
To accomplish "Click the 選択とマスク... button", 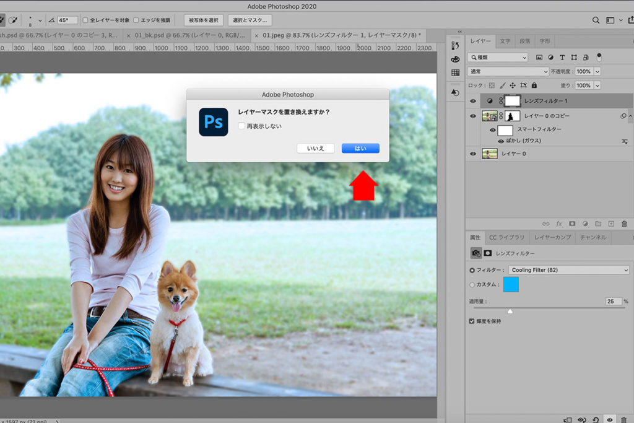I will (250, 20).
